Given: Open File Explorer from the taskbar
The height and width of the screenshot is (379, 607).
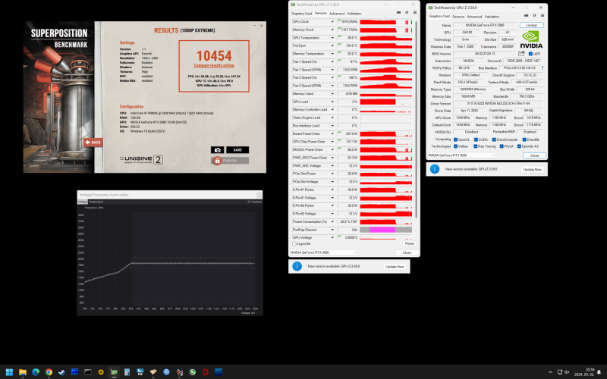Looking at the screenshot, I should [23, 372].
